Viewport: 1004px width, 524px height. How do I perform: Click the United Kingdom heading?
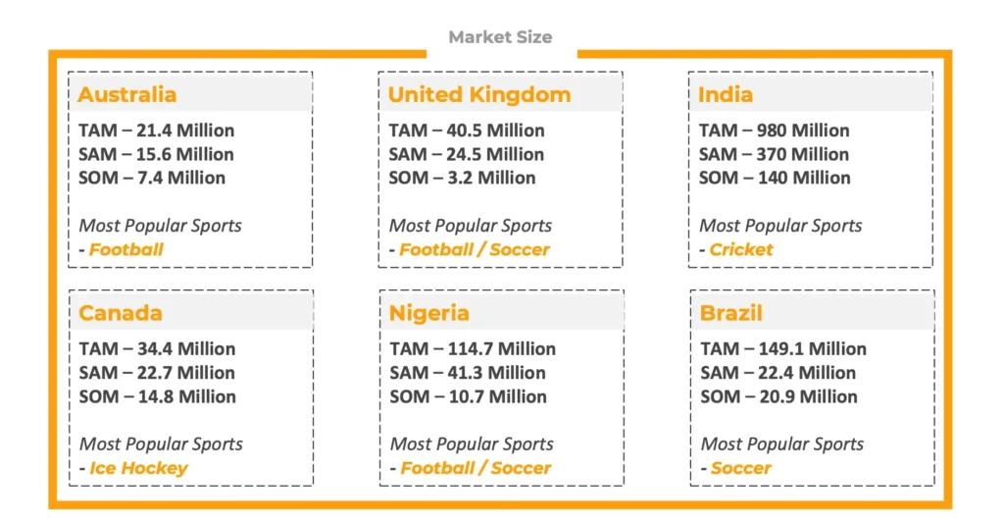tap(479, 95)
